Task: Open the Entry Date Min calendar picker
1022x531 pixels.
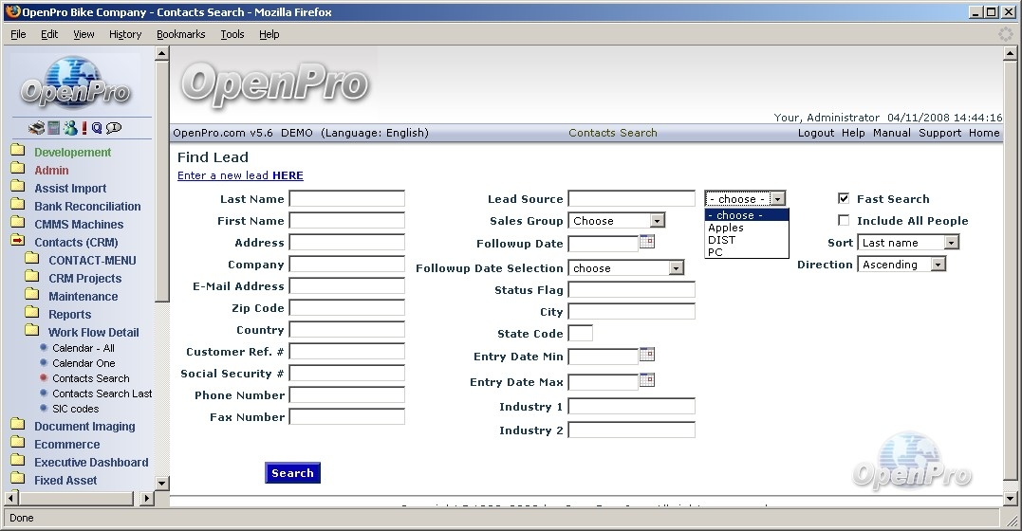Action: (x=647, y=355)
